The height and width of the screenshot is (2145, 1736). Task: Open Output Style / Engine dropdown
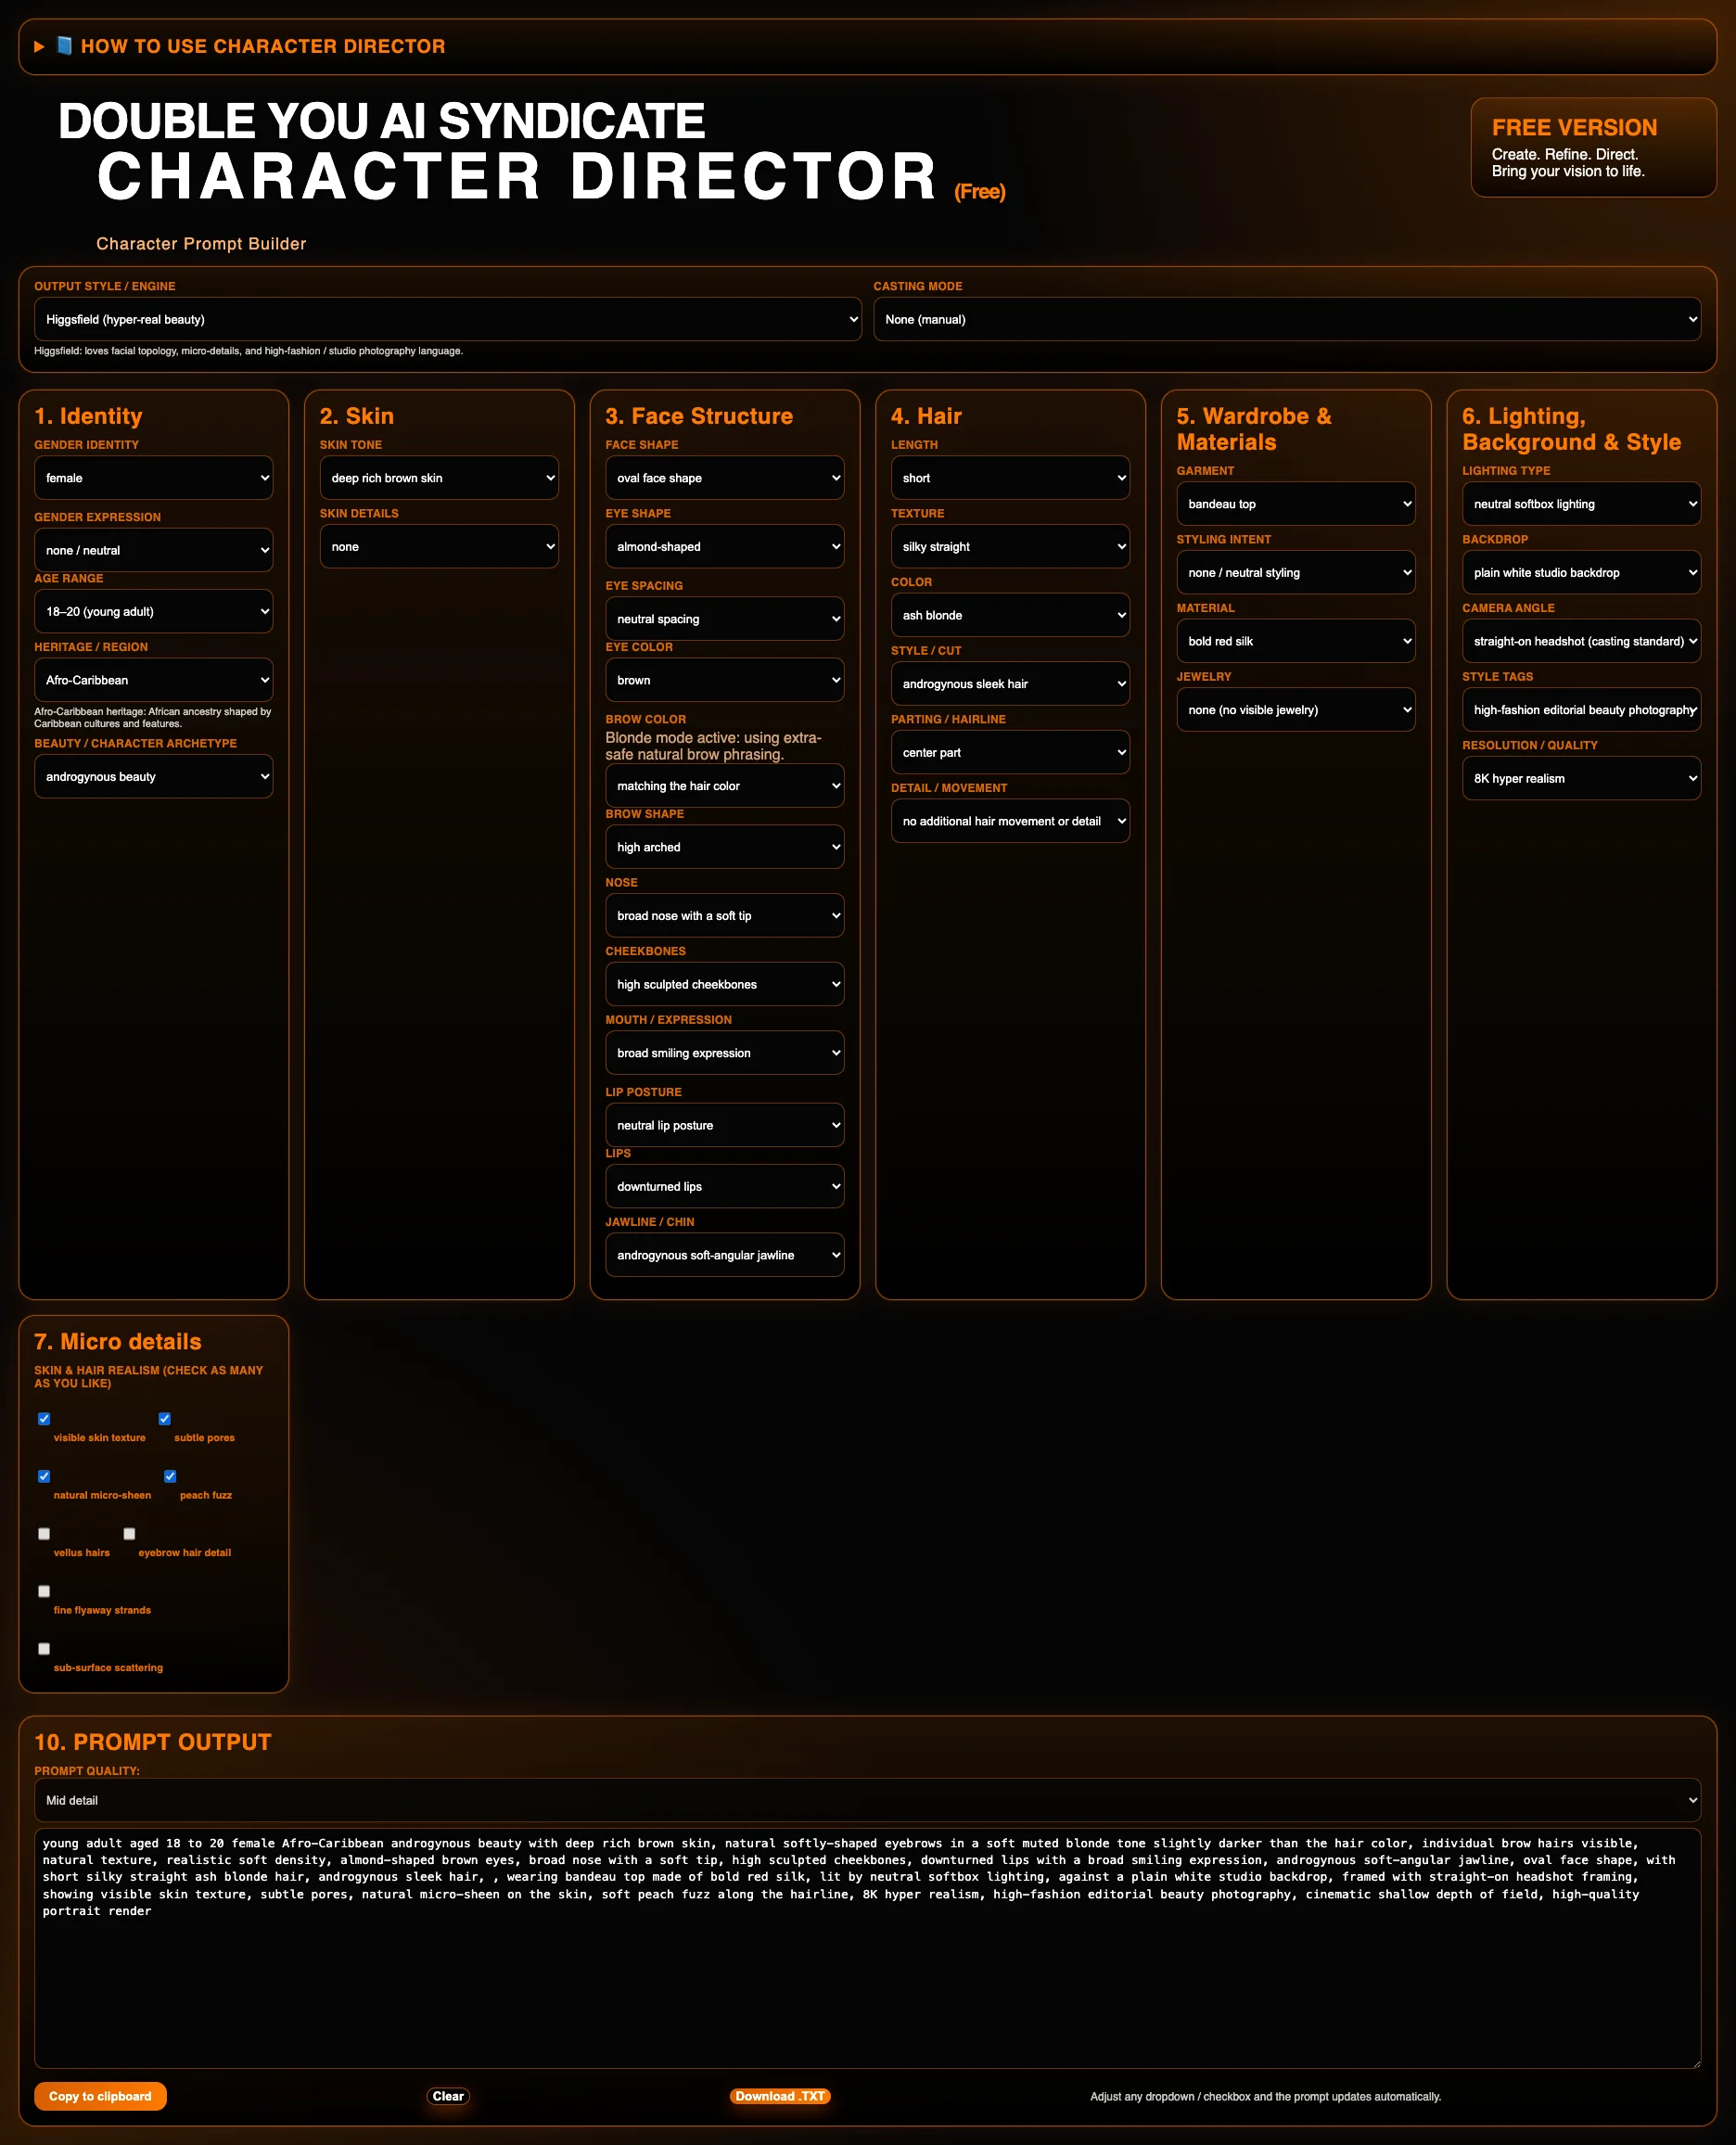(x=448, y=319)
